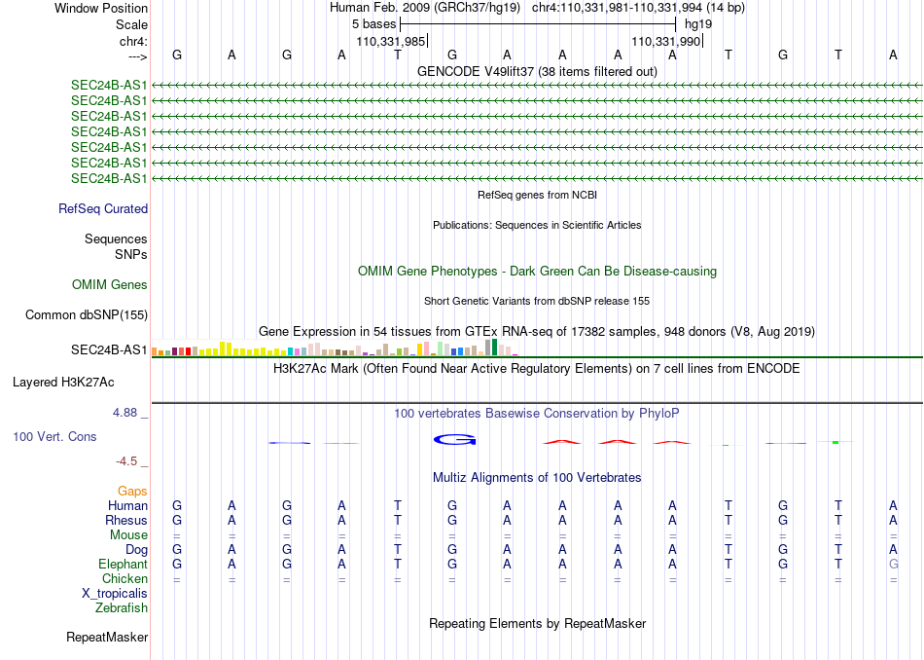Click the Layered H3K27Ac track label
Image resolution: width=924 pixels, height=660 pixels.
pos(63,383)
